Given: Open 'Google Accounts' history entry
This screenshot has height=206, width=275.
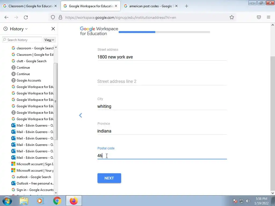Looking at the screenshot, I should [26, 80].
